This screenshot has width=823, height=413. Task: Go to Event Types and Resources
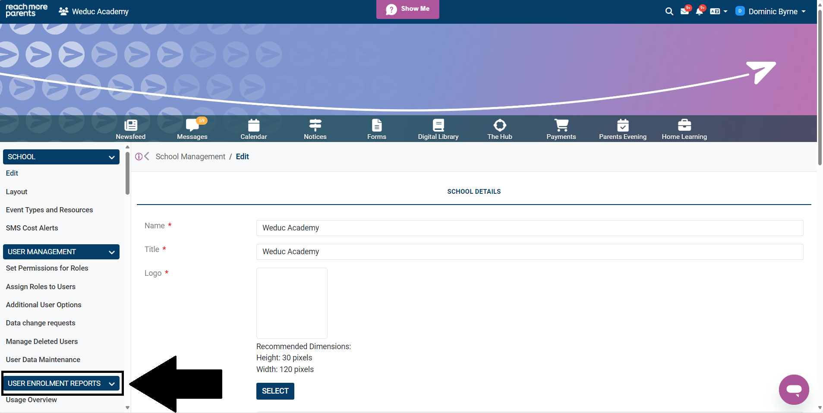point(49,210)
